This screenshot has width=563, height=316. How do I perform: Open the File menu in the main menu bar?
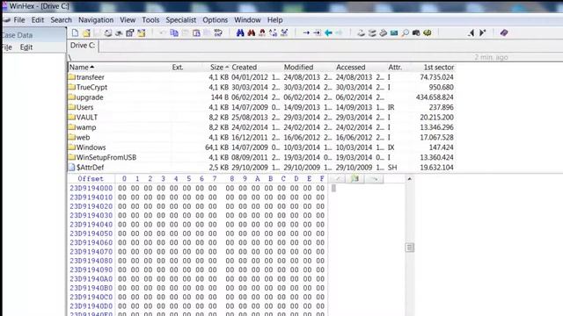coord(19,20)
